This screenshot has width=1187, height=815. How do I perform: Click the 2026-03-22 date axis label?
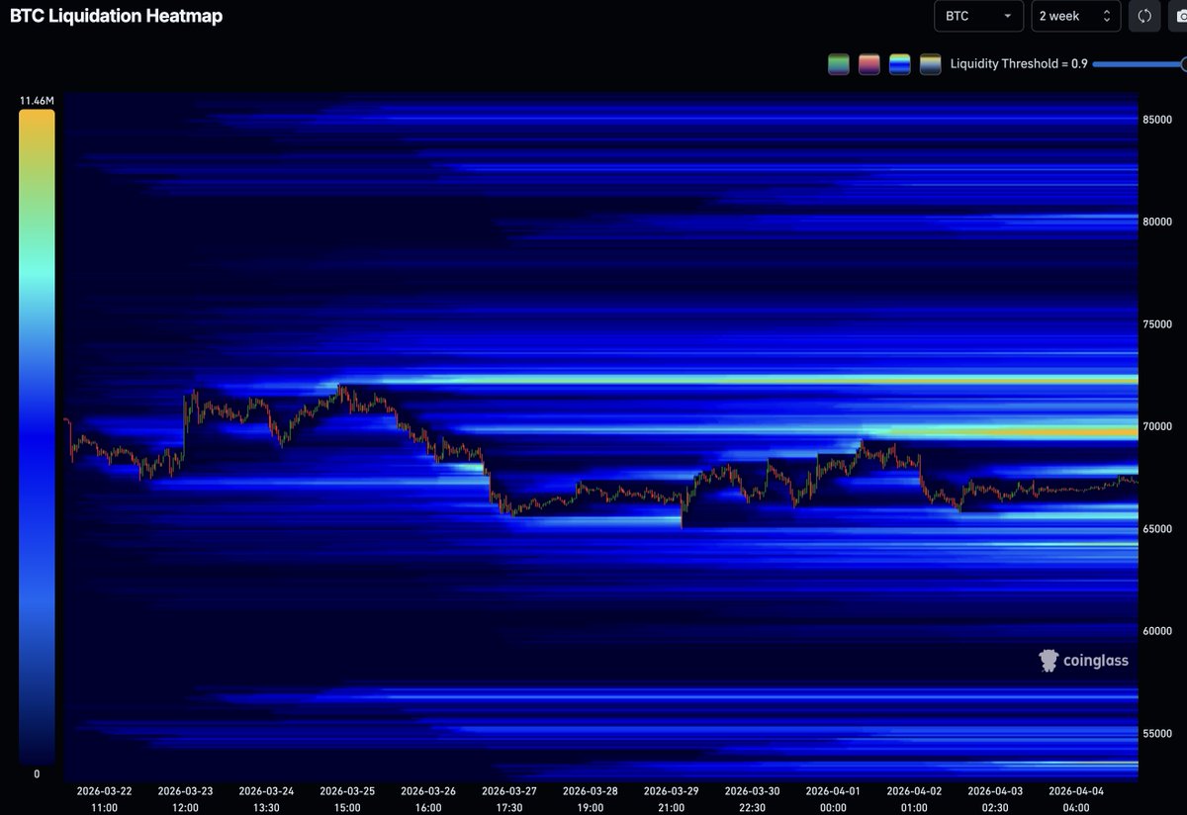104,798
